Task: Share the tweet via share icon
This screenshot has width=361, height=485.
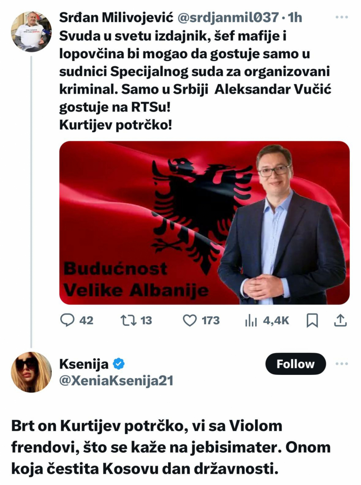Action: point(340,320)
